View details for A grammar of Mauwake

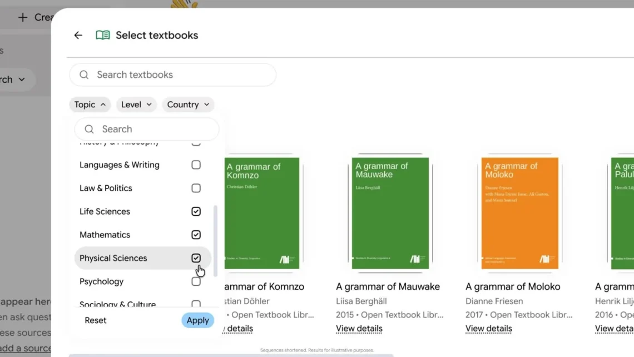pyautogui.click(x=359, y=329)
